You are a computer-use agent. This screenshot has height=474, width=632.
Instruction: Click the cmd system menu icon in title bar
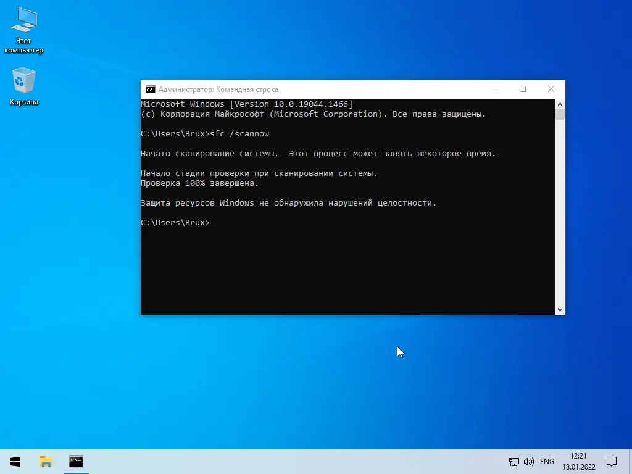coord(151,89)
